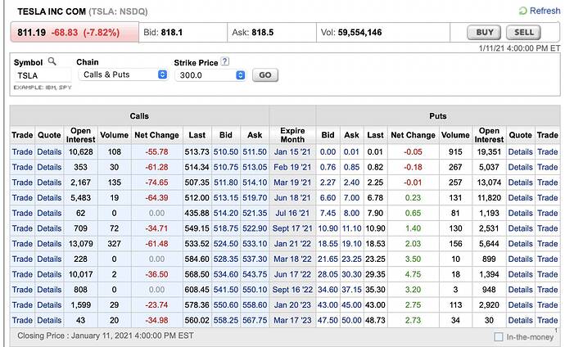Viewport: 565px width, 347px height.
Task: Click the volume value 59,554,146
Action: pos(359,33)
